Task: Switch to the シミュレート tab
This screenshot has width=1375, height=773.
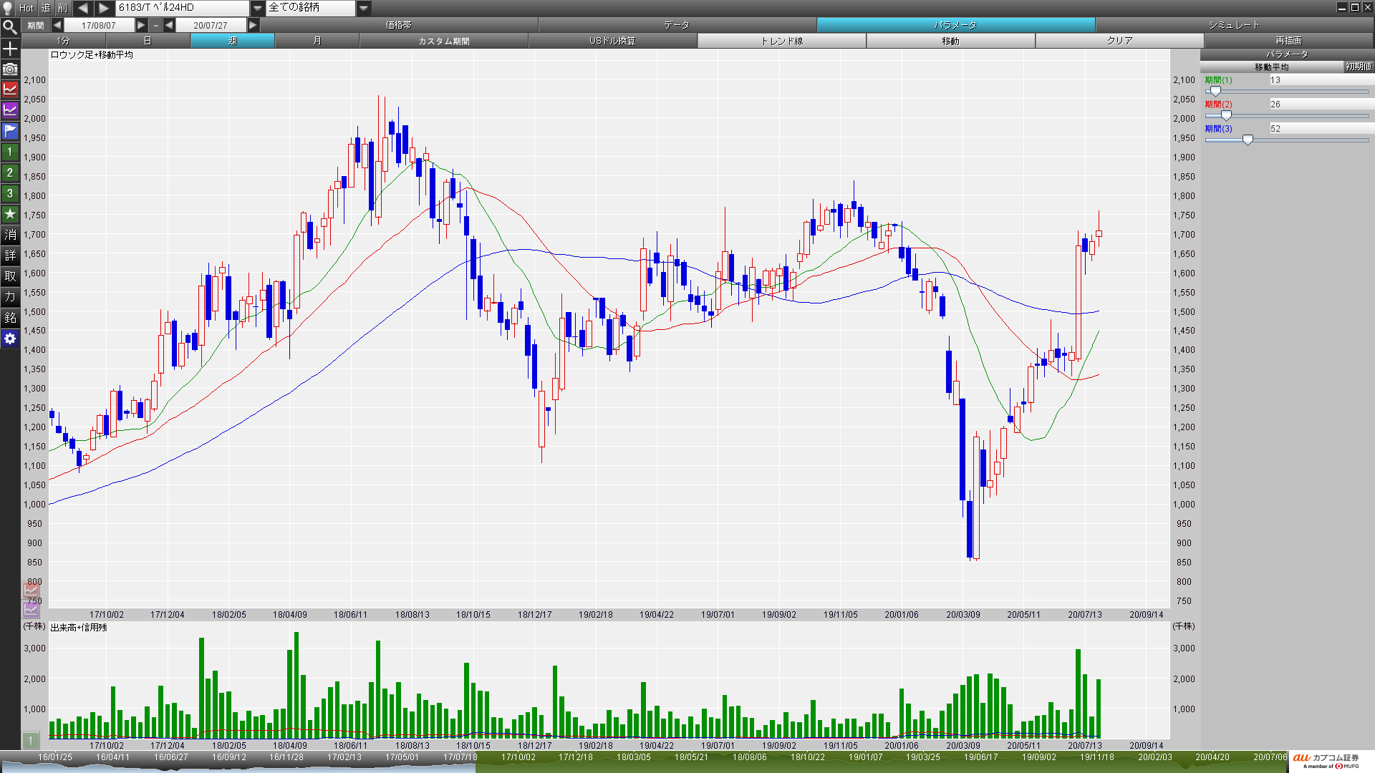Action: 1233,25
